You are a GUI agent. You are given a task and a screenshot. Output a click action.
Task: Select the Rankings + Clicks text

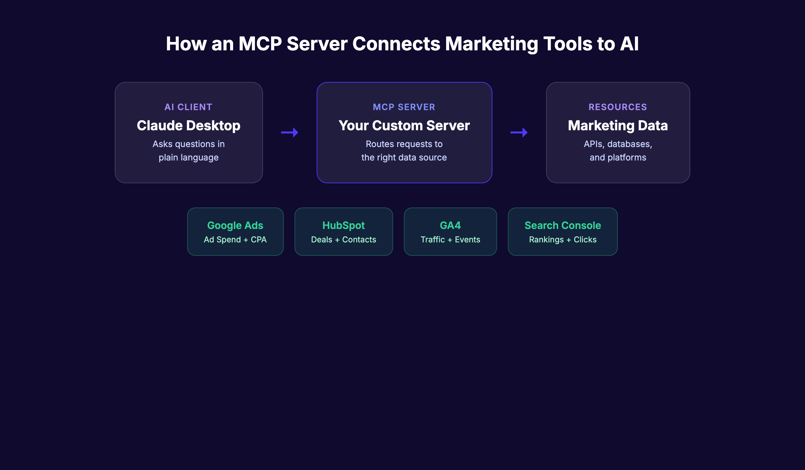point(562,239)
